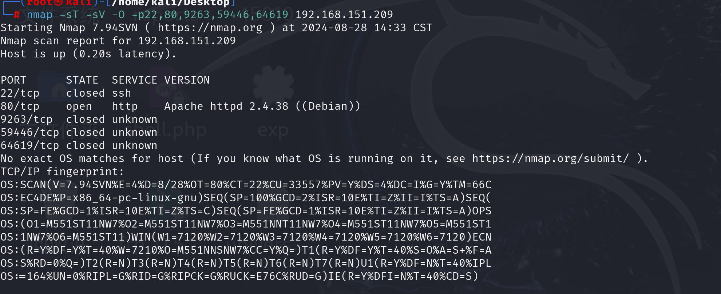
Task: Open the https://nmap.org link in the Starting line
Action: 210,28
